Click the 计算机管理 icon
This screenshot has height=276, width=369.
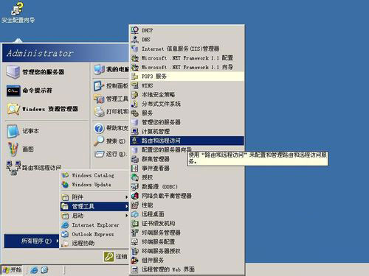click(135, 132)
